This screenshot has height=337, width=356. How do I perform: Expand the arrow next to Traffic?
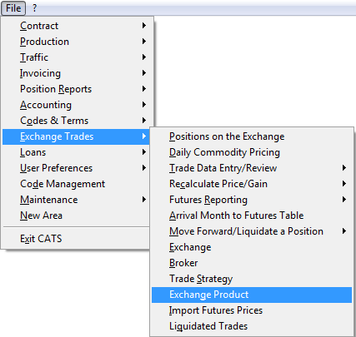point(144,57)
